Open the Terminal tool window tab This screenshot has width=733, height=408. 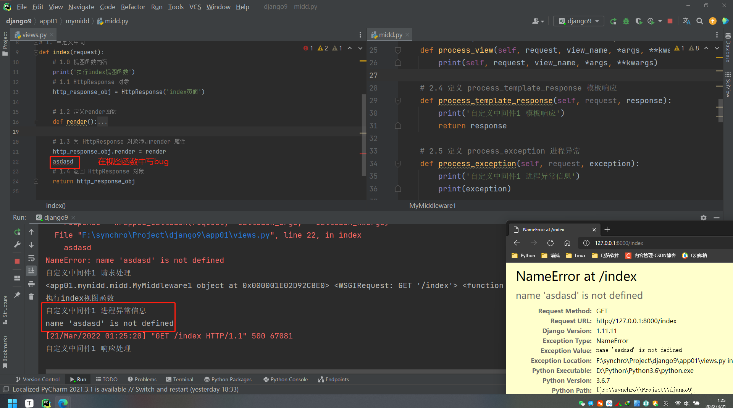tap(180, 379)
